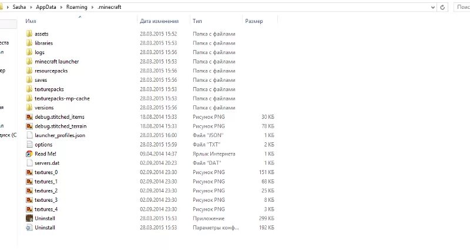Click the 09.04.2014 14:37 date cell
Image resolution: width=470 pixels, height=250 pixels.
[158, 154]
